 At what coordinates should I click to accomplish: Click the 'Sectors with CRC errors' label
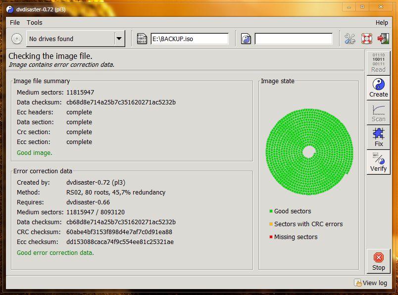[x=308, y=224]
